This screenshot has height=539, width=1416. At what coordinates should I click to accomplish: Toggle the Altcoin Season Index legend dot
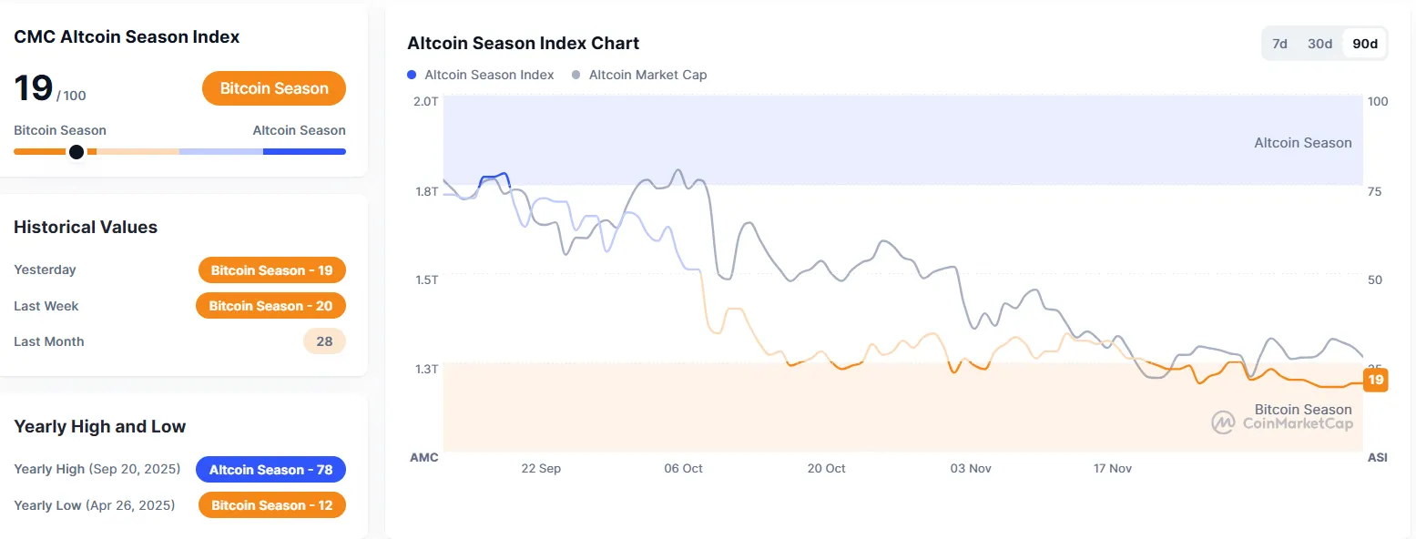(413, 75)
